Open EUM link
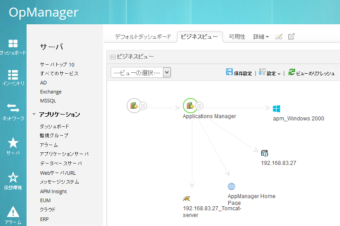This screenshot has width=340, height=226. pyautogui.click(x=45, y=200)
